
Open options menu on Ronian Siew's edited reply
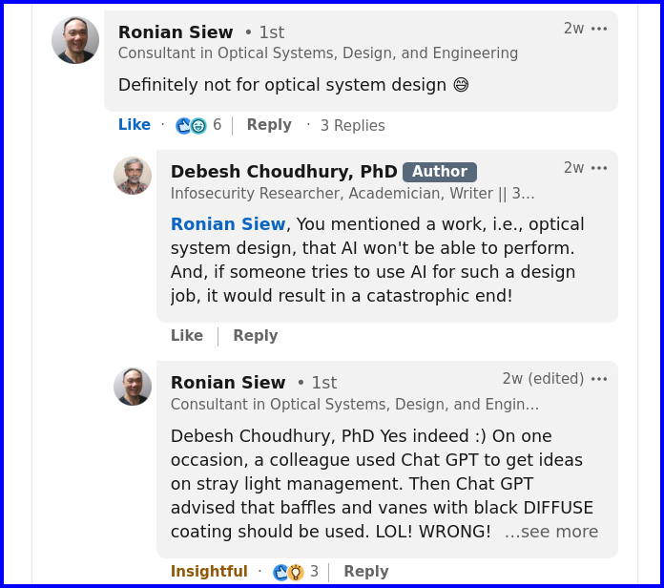599,379
